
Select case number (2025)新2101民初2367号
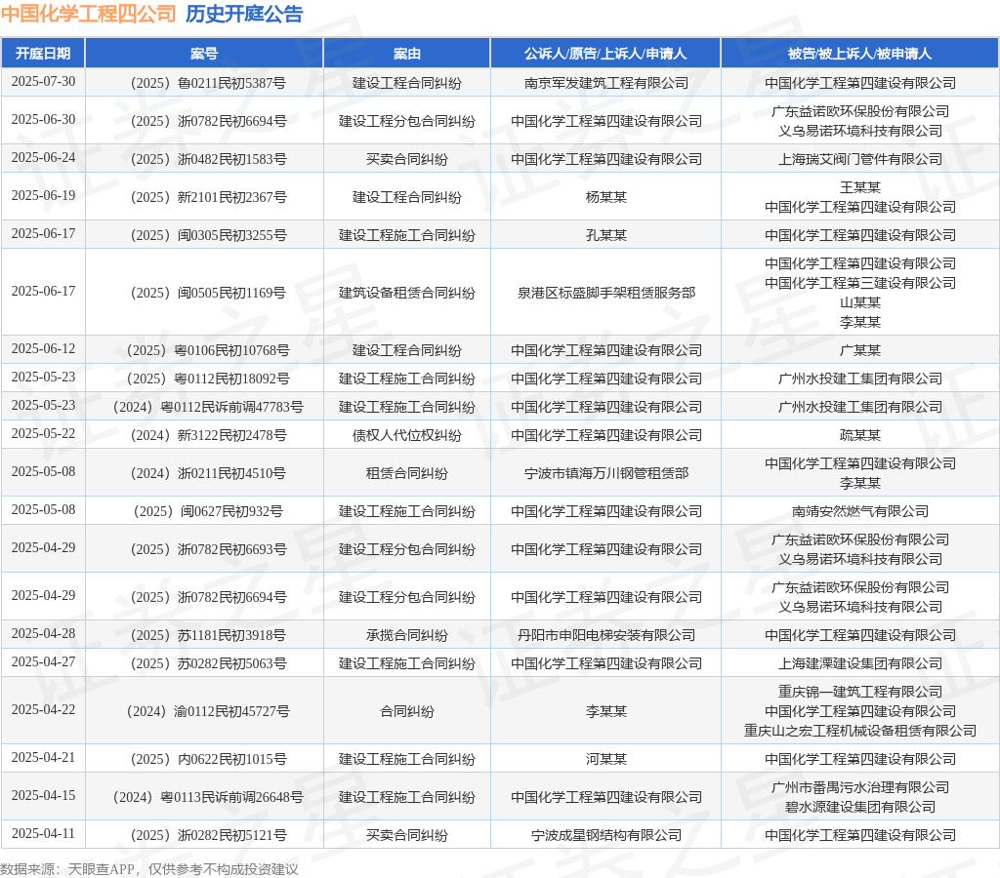click(x=209, y=197)
